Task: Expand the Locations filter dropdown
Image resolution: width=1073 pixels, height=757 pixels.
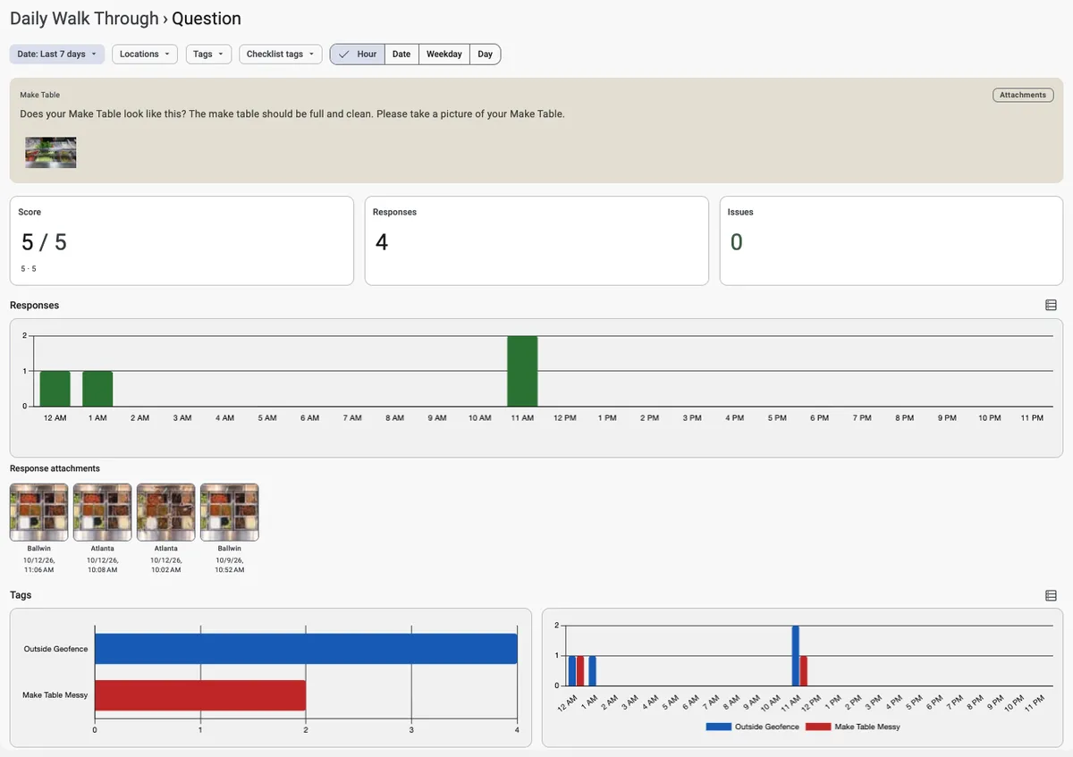Action: pyautogui.click(x=145, y=55)
